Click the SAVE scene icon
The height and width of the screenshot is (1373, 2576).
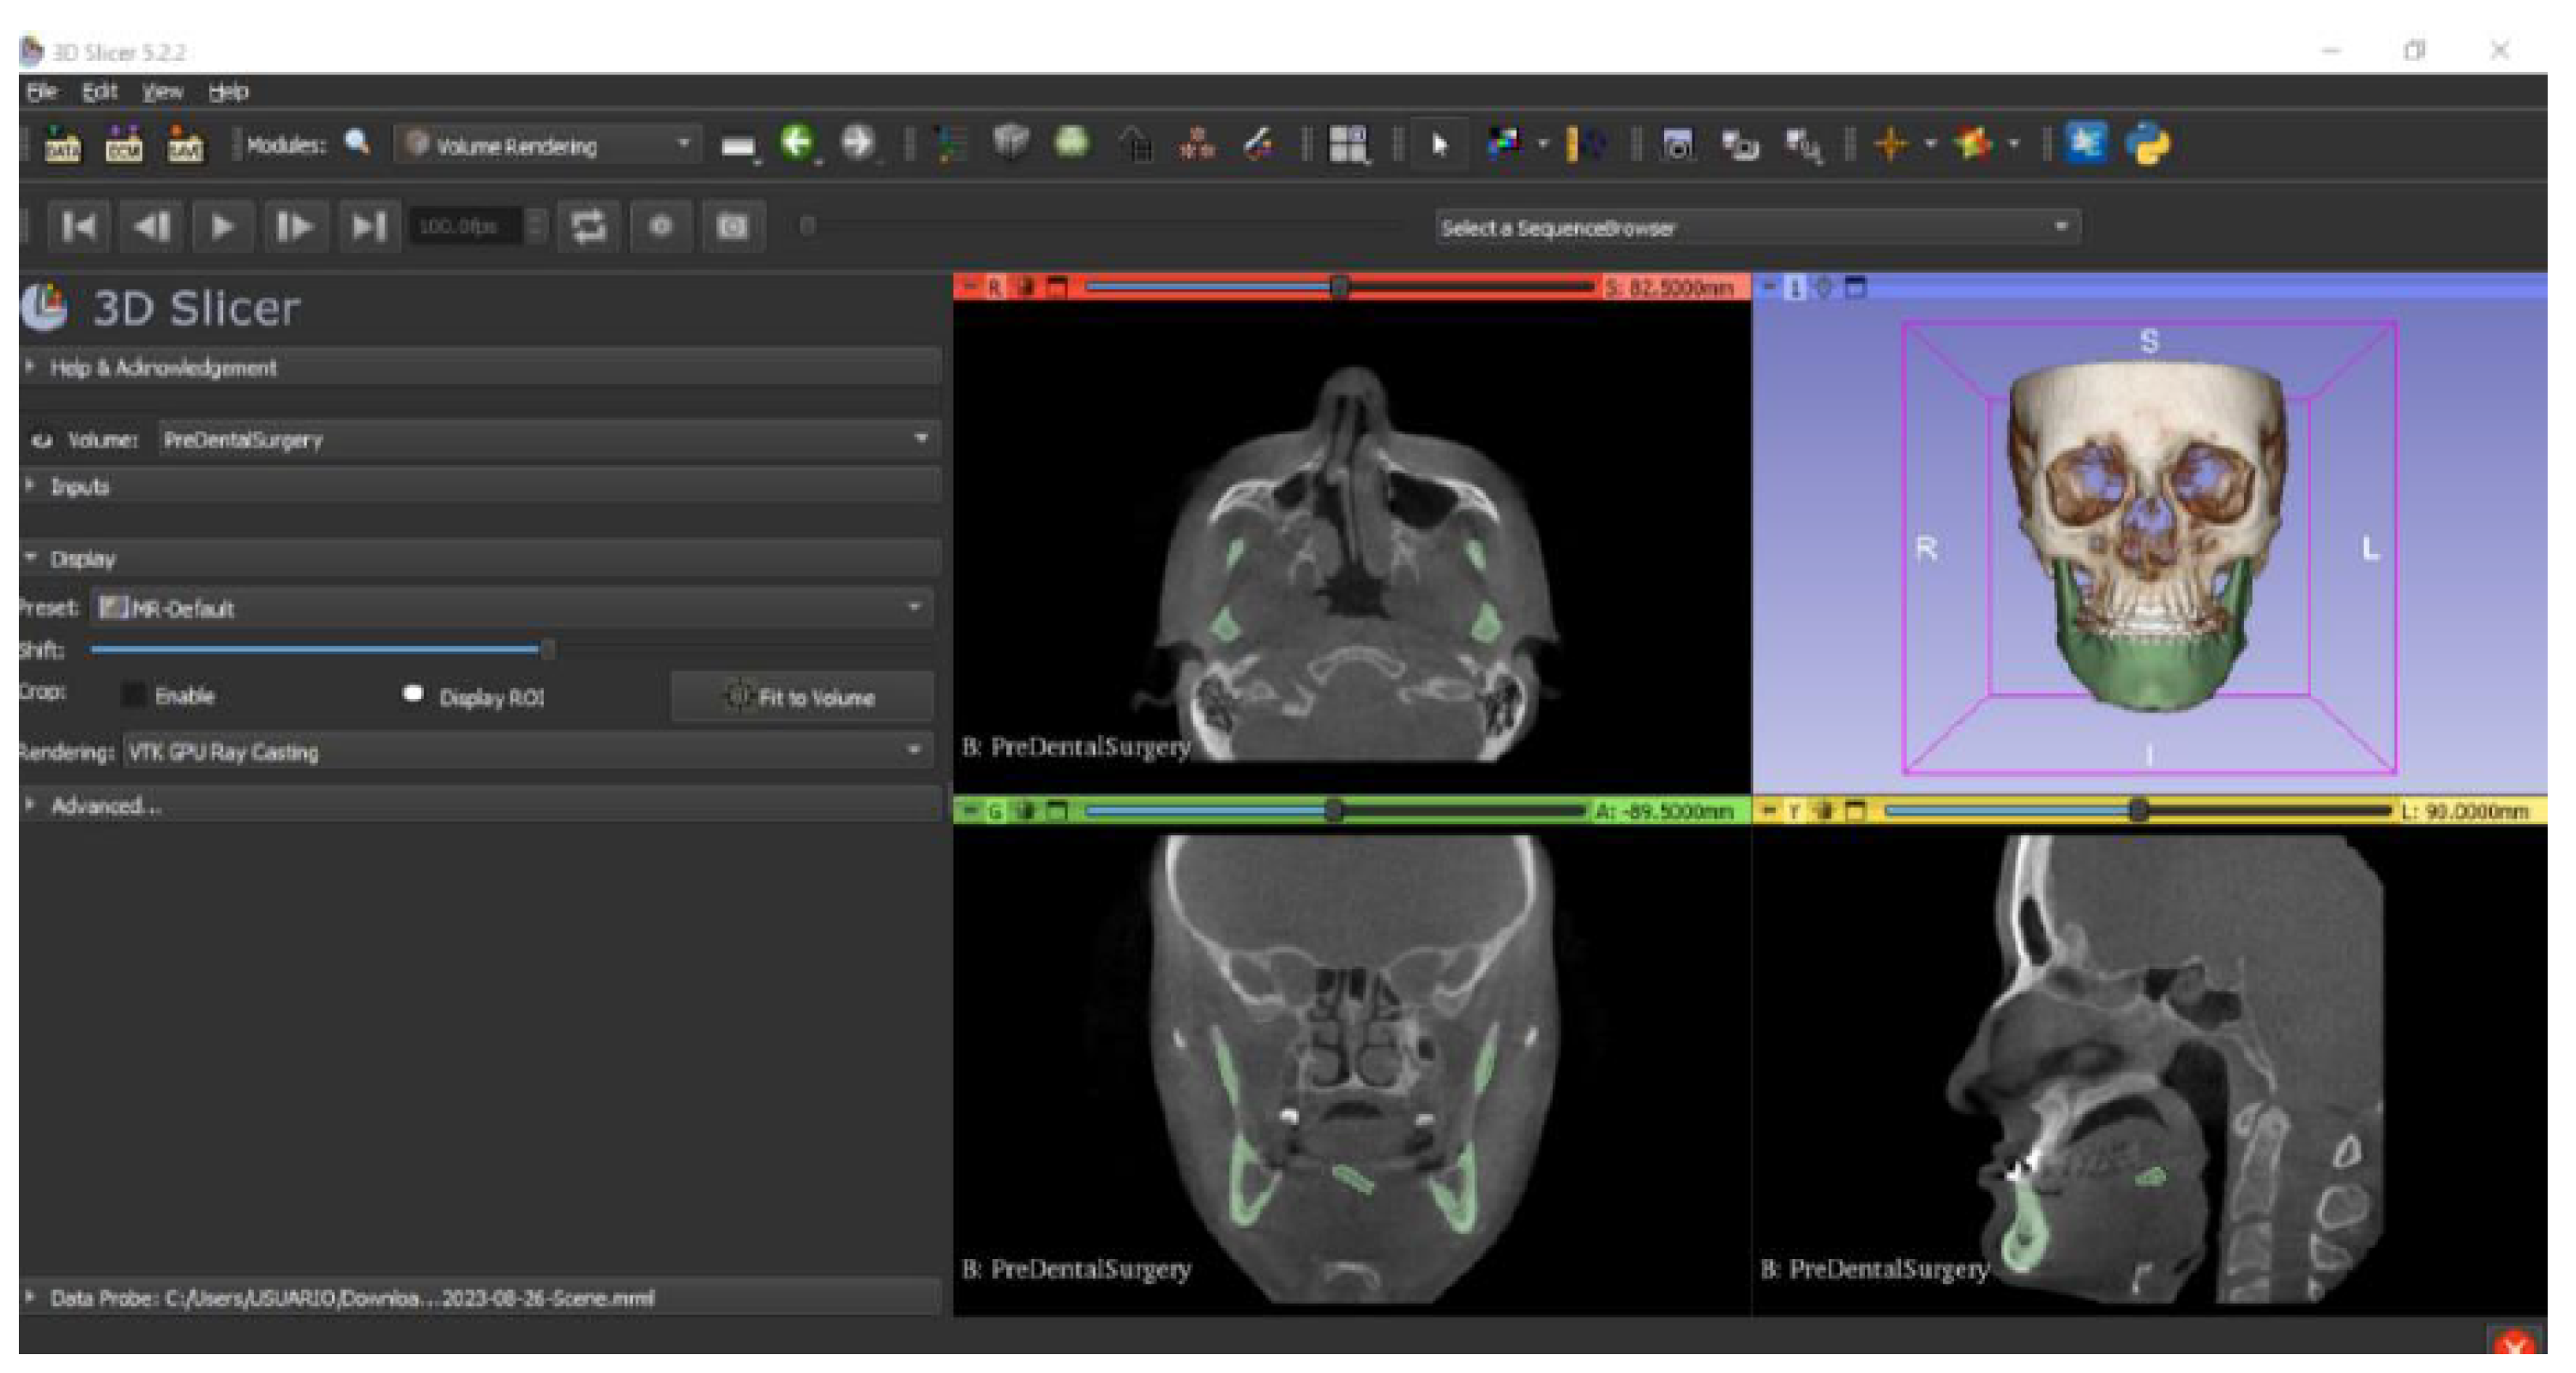click(x=185, y=145)
